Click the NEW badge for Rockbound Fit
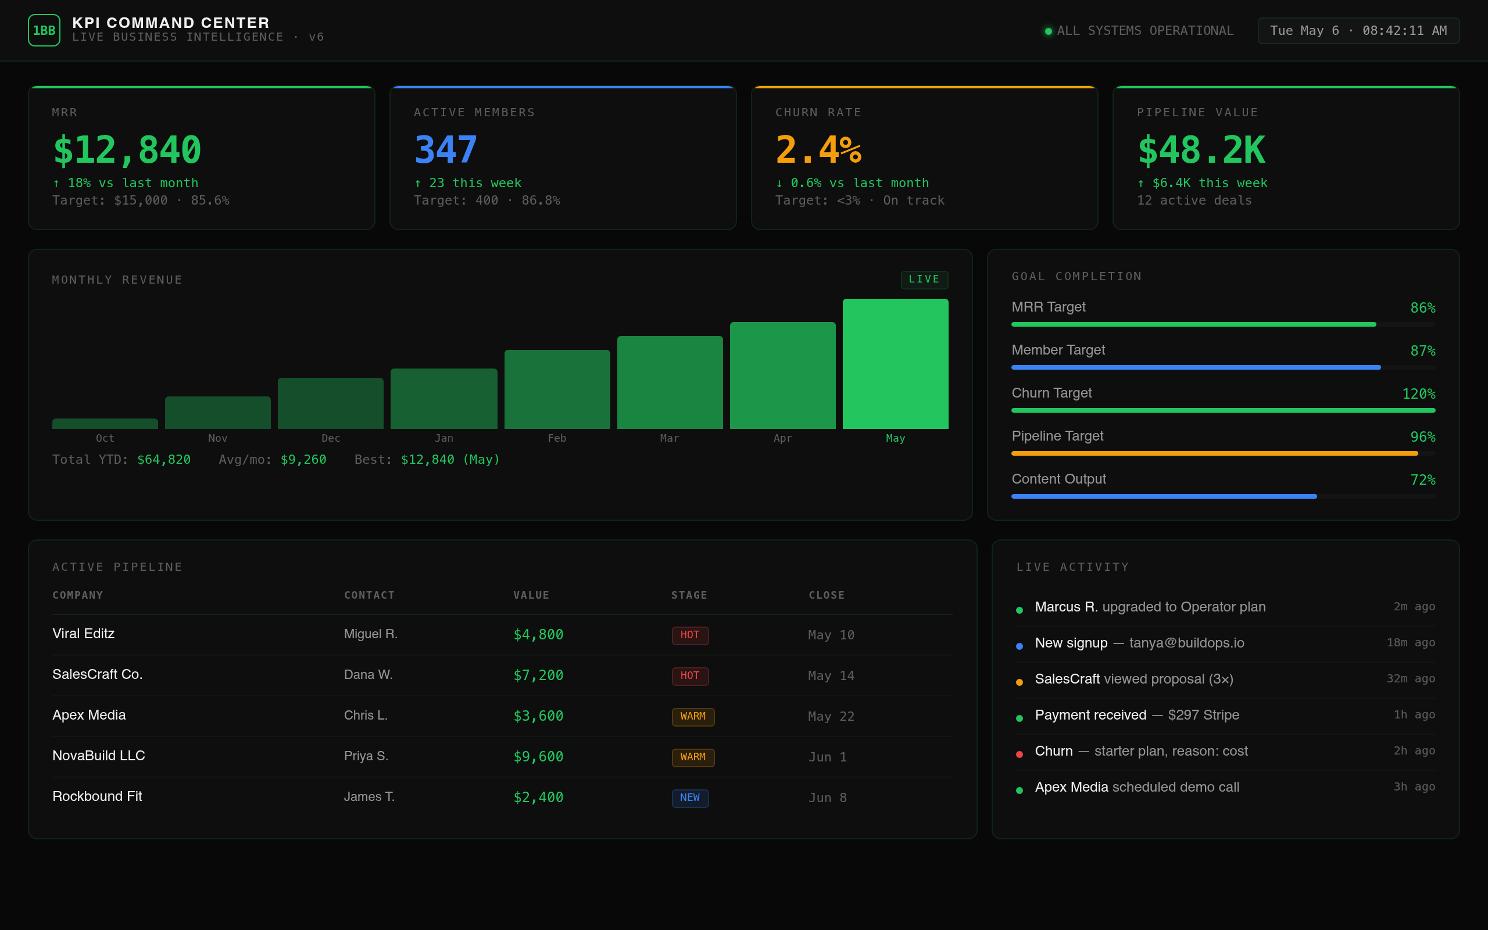1488x930 pixels. (690, 797)
